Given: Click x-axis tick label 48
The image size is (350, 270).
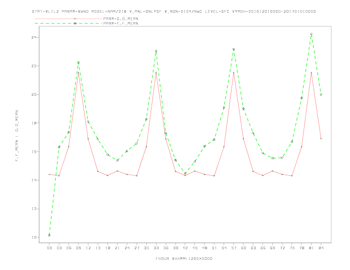Looking at the screenshot, I should 205,248.
